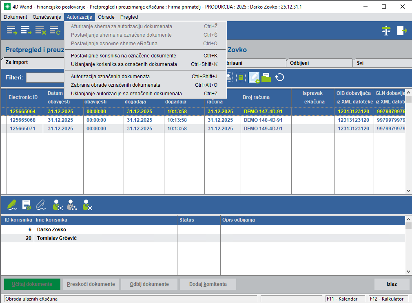Choose Zabrana obrade označenih dokumenata
This screenshot has width=412, height=303.
point(115,85)
